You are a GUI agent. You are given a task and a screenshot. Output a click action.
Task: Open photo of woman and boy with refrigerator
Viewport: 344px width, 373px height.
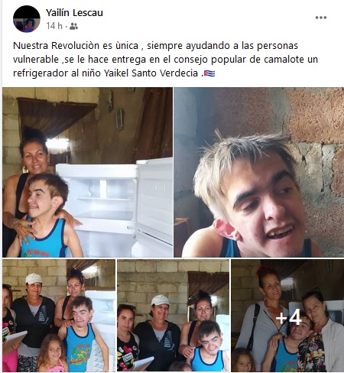(x=87, y=172)
